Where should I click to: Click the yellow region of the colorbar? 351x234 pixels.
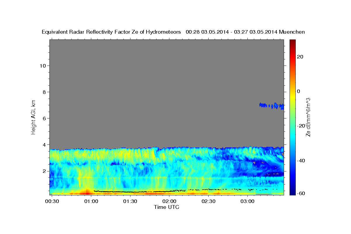tap(292, 97)
